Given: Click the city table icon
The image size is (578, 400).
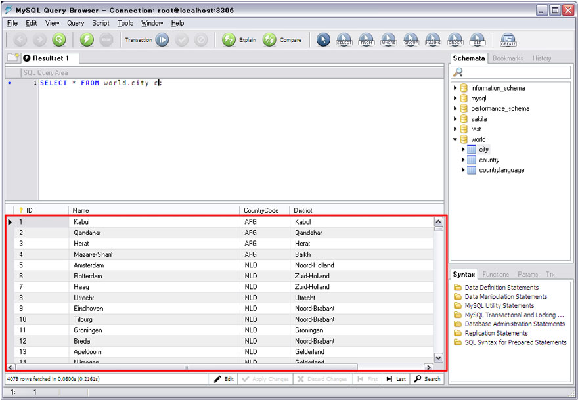Looking at the screenshot, I should 472,149.
